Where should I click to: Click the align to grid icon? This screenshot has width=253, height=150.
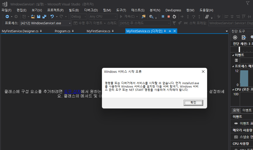pos(219,17)
